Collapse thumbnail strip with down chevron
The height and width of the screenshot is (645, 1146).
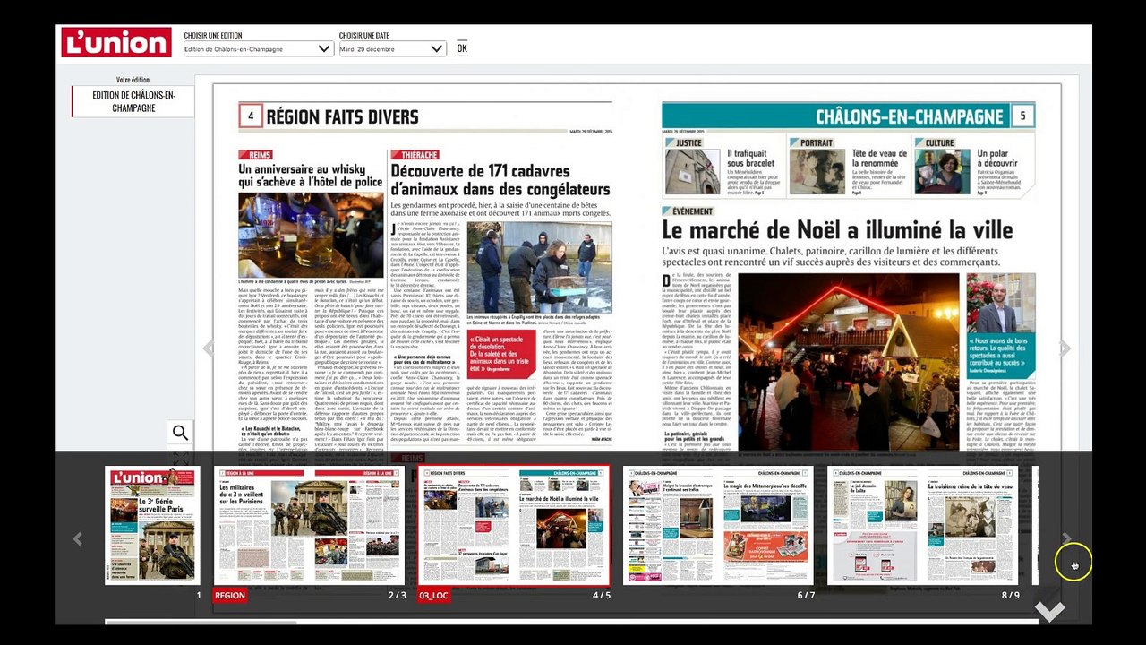click(x=1049, y=611)
